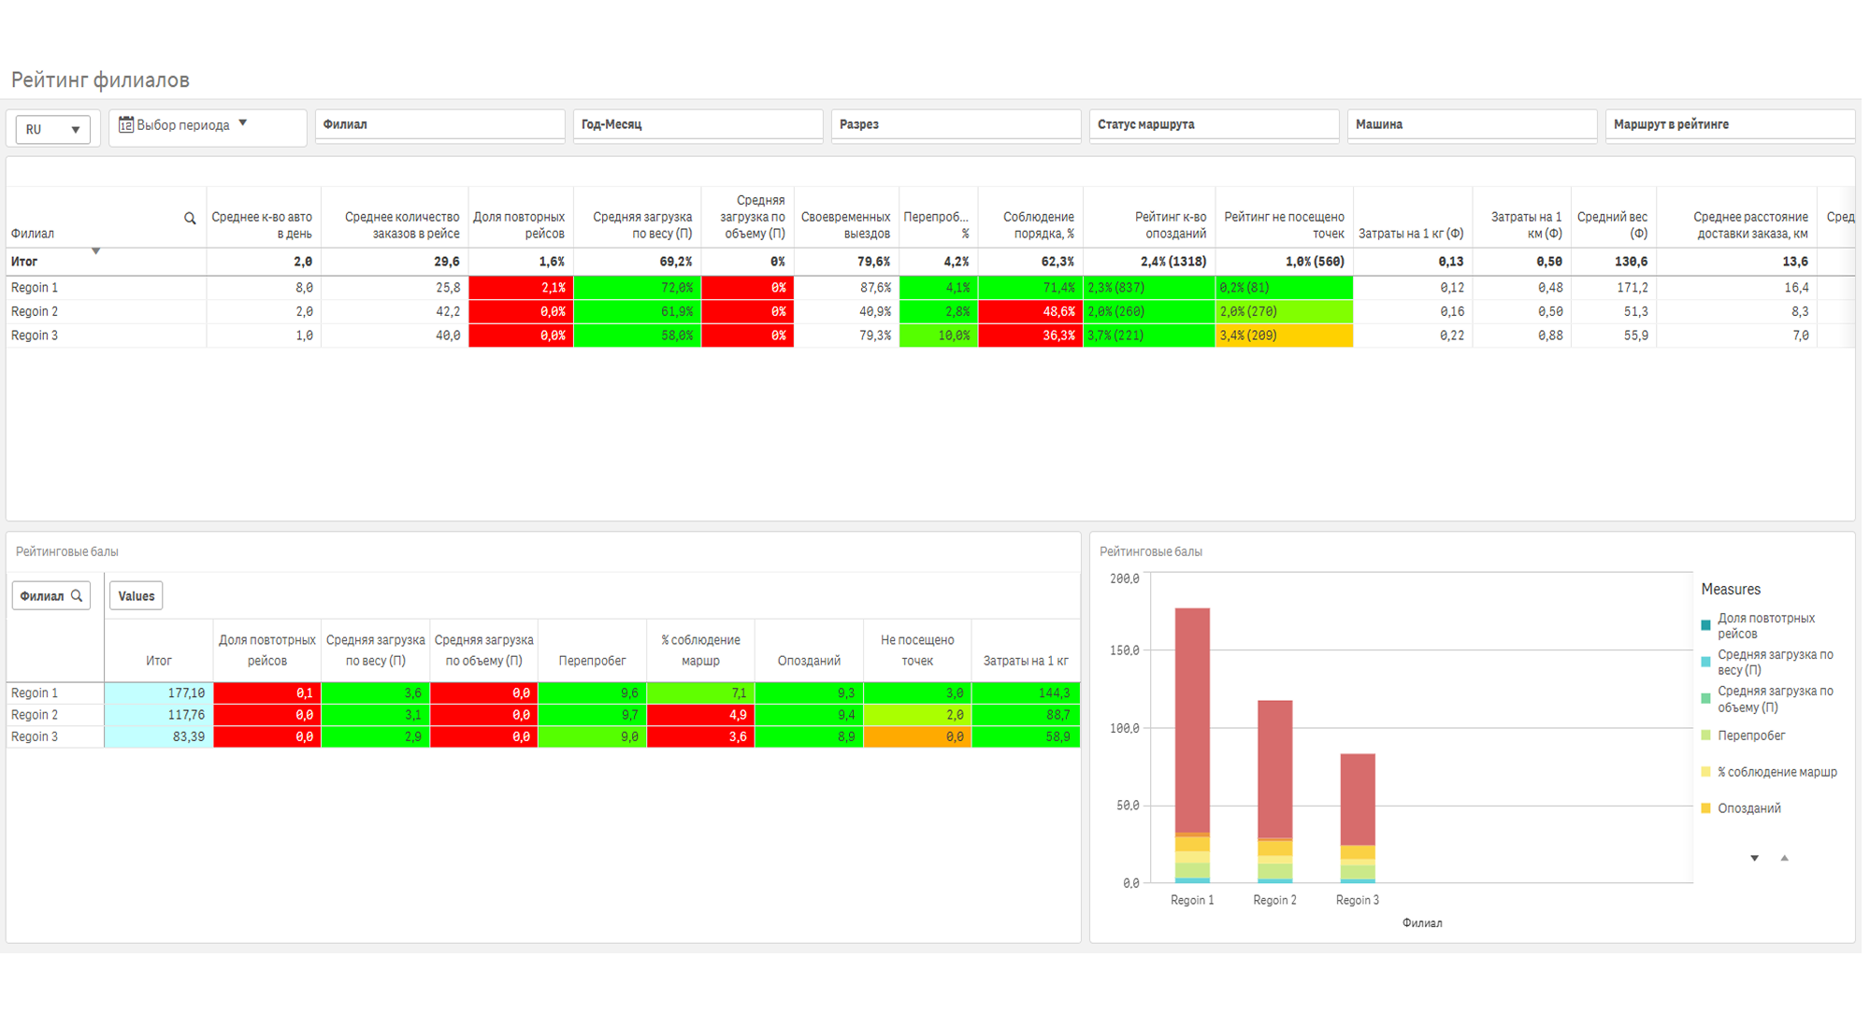Click the Доля повторных рейсов legend swatch
Viewport: 1870px width, 1028px height.
[1705, 625]
